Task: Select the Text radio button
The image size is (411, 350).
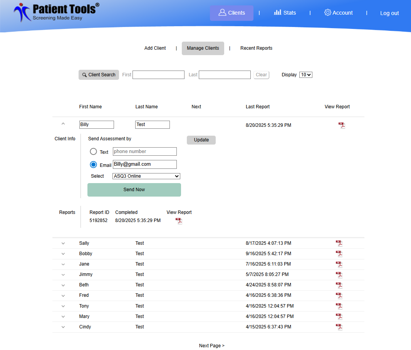Action: click(x=93, y=151)
